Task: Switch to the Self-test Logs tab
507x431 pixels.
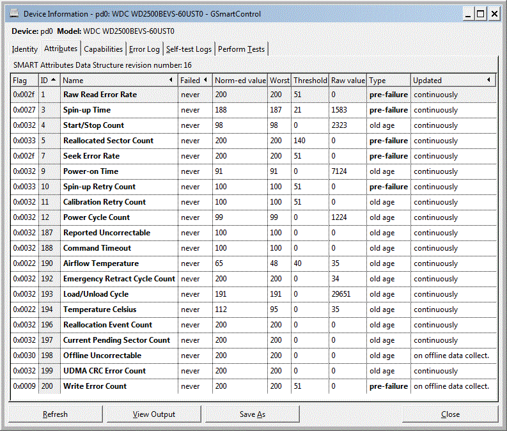Action: click(189, 49)
